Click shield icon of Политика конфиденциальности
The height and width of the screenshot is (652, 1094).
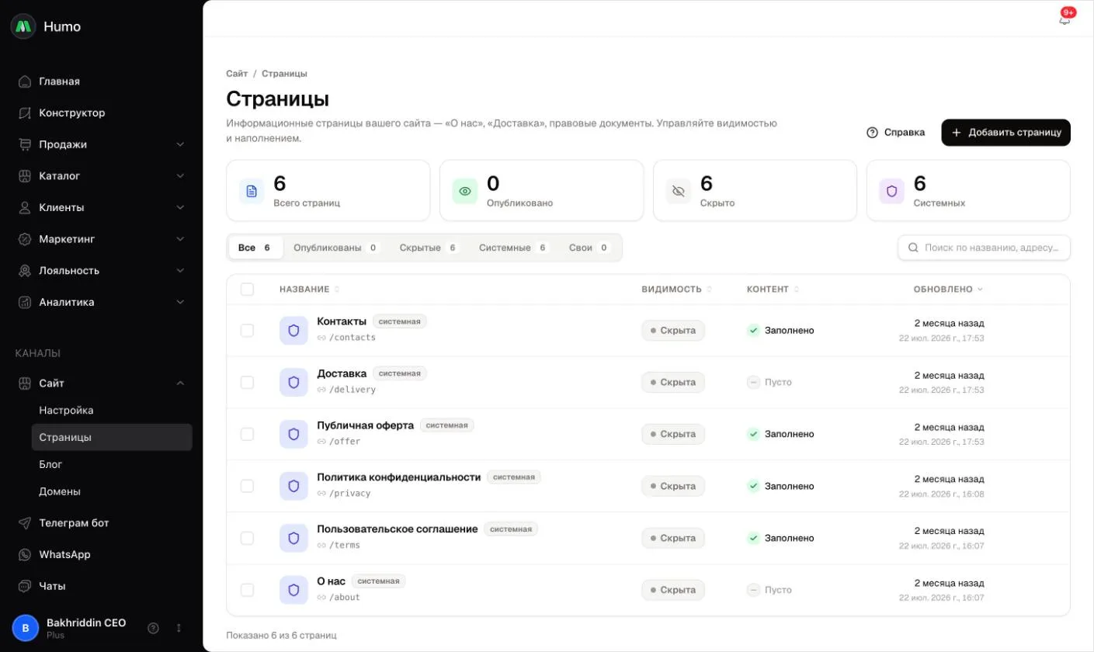293,486
